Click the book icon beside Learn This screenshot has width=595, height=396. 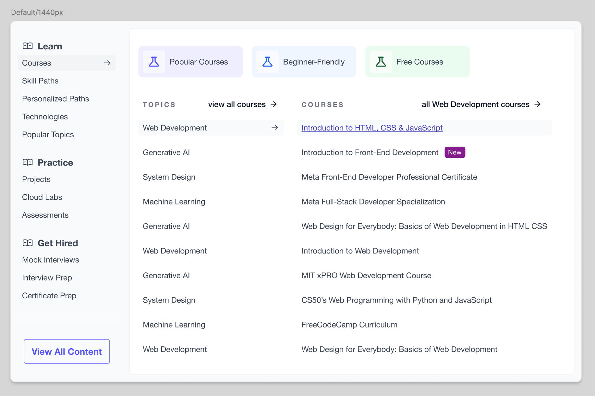[x=28, y=46]
